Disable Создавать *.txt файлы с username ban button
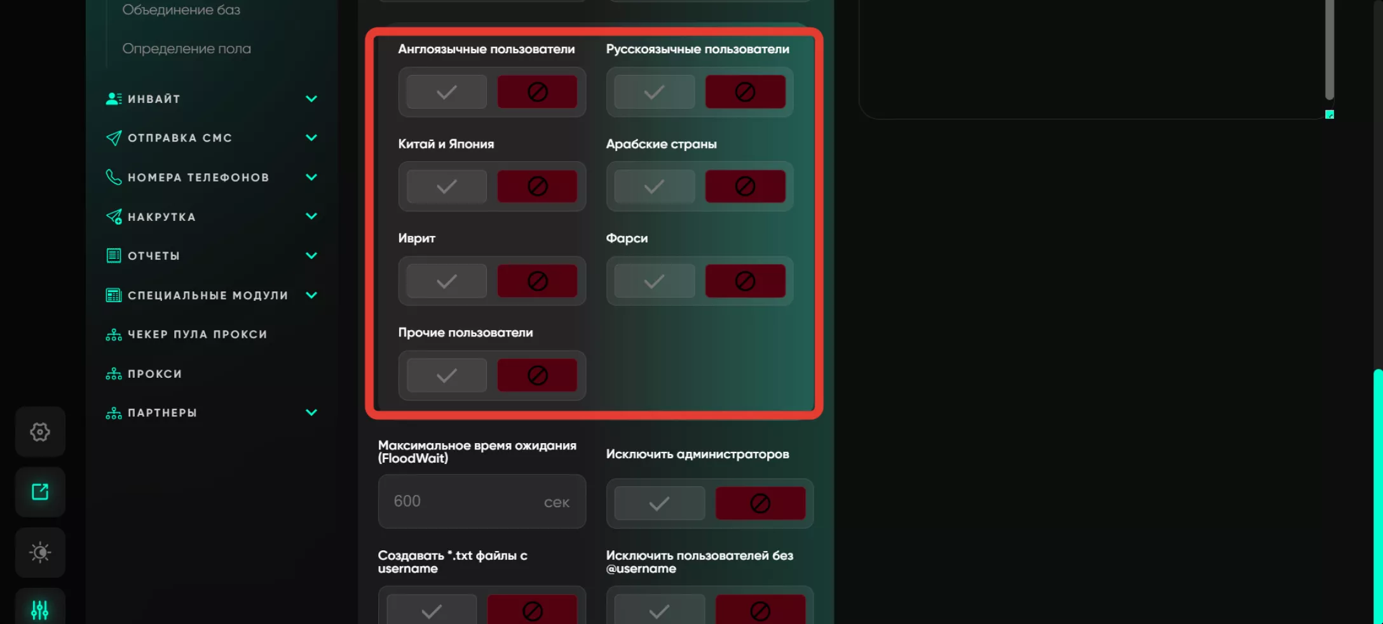The image size is (1383, 624). 533,609
